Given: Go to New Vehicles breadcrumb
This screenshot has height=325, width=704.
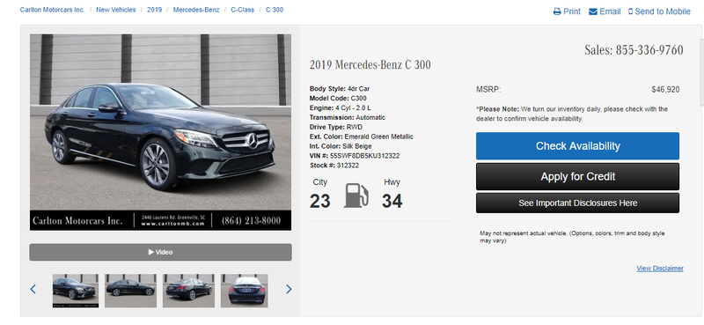Looking at the screenshot, I should pos(116,10).
